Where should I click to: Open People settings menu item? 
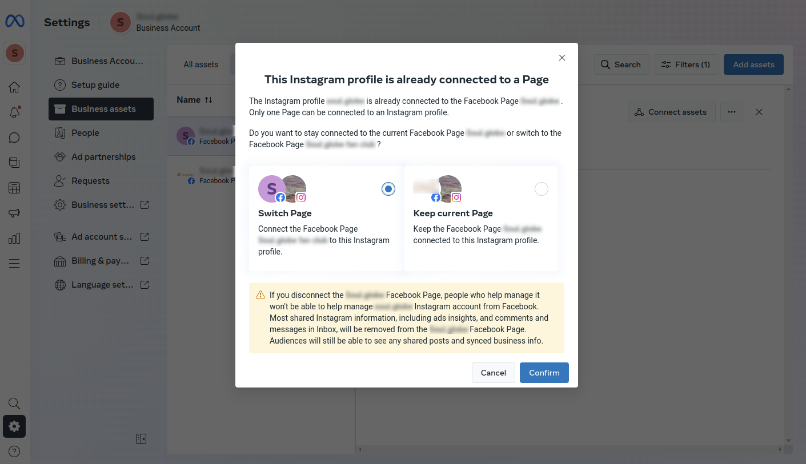pyautogui.click(x=85, y=133)
